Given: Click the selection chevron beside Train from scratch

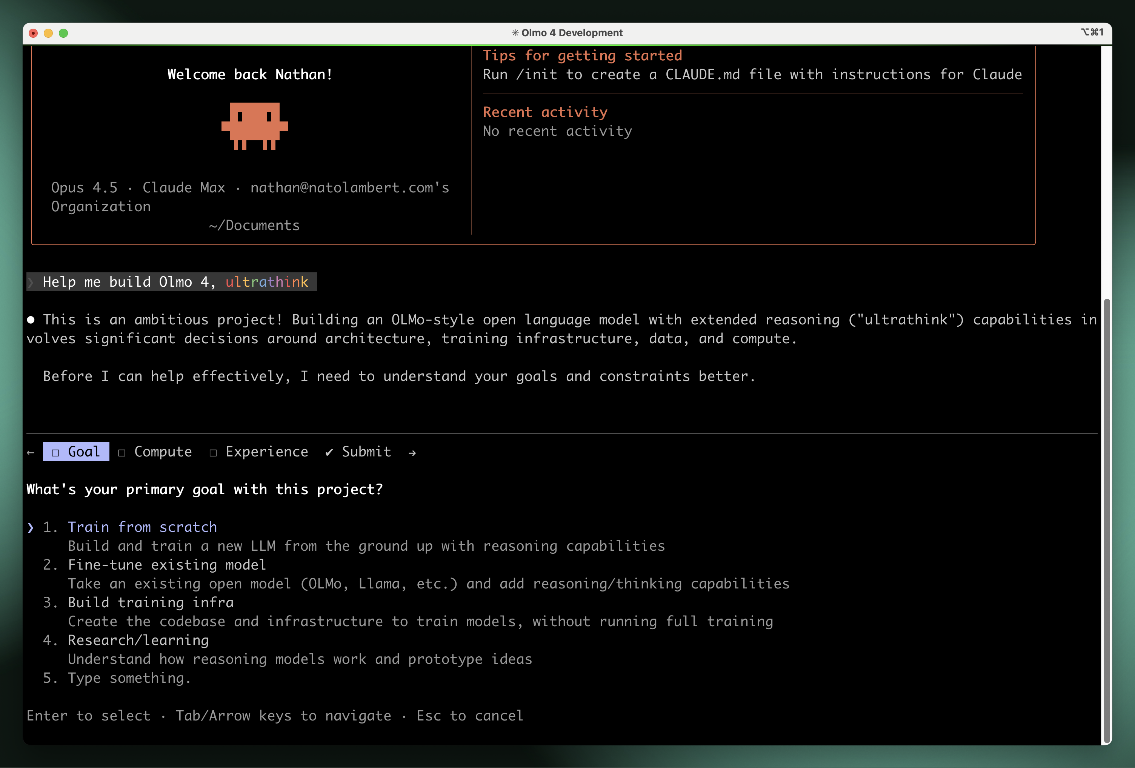Looking at the screenshot, I should (31, 527).
